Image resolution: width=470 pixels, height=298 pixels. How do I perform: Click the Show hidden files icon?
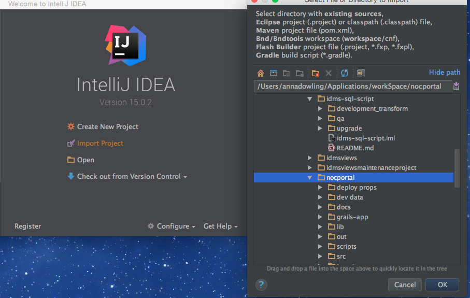tap(361, 73)
